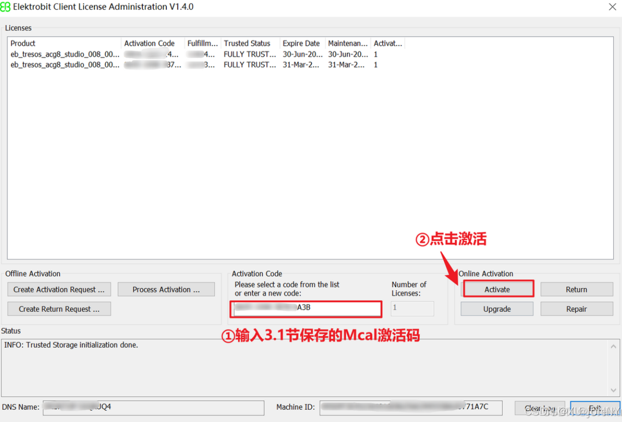Click FULLY TRUST... in the 31-Mar row
This screenshot has height=422, width=622.
250,64
